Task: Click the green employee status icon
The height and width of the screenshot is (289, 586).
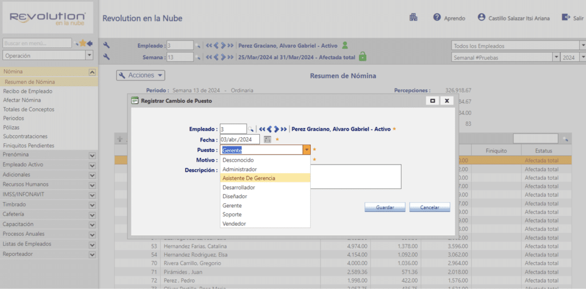Action: coord(345,45)
